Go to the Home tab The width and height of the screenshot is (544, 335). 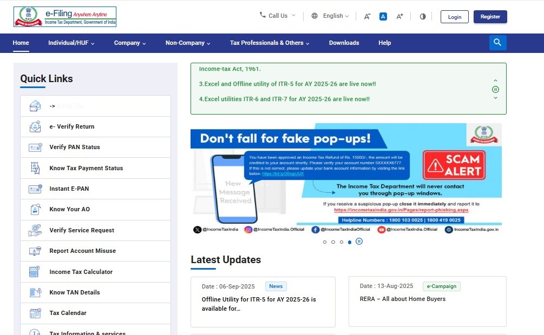click(21, 43)
